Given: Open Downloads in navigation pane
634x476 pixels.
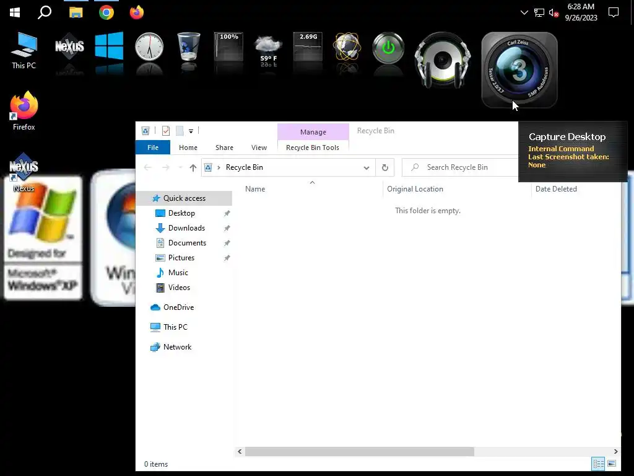Looking at the screenshot, I should [186, 228].
